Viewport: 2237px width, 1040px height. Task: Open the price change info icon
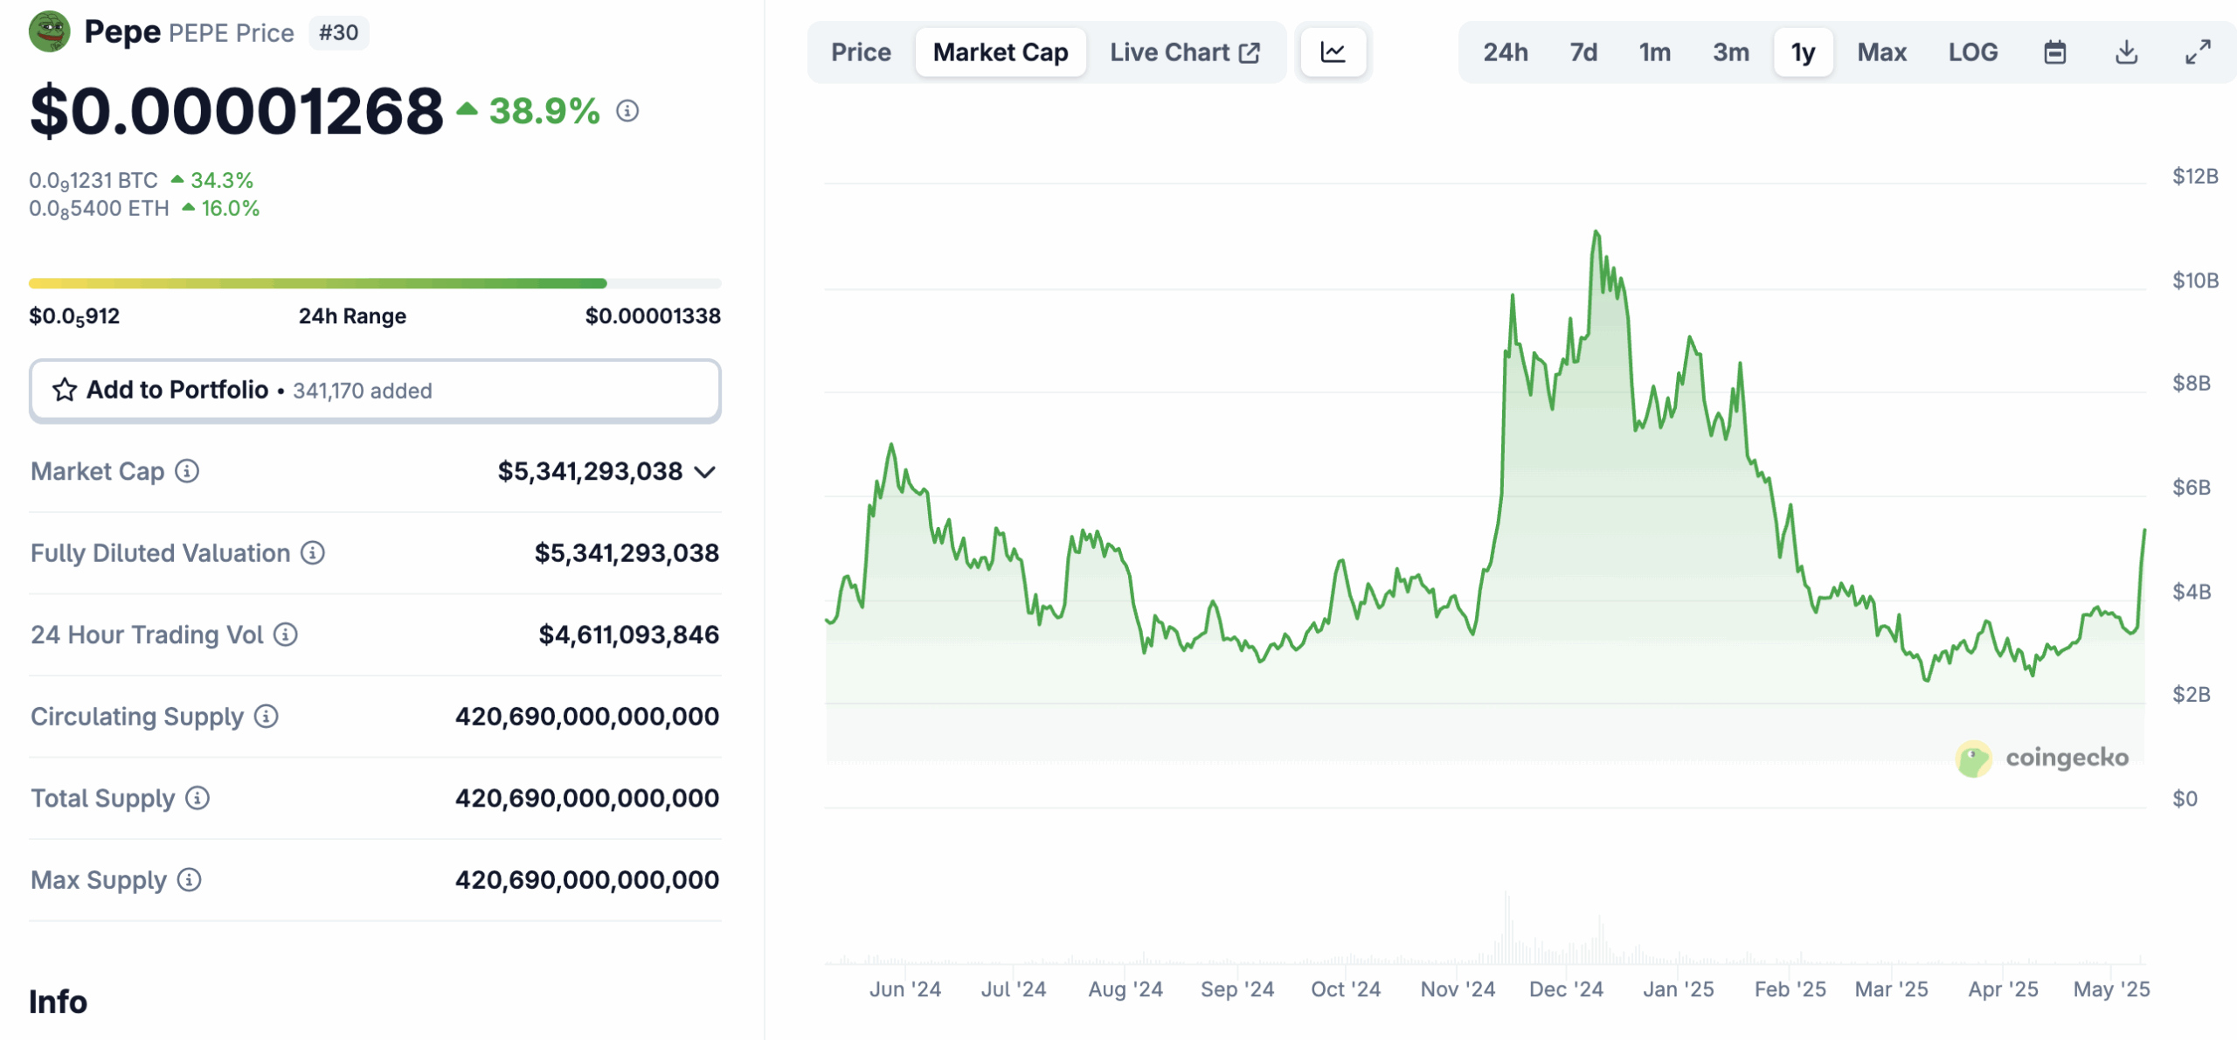point(627,111)
